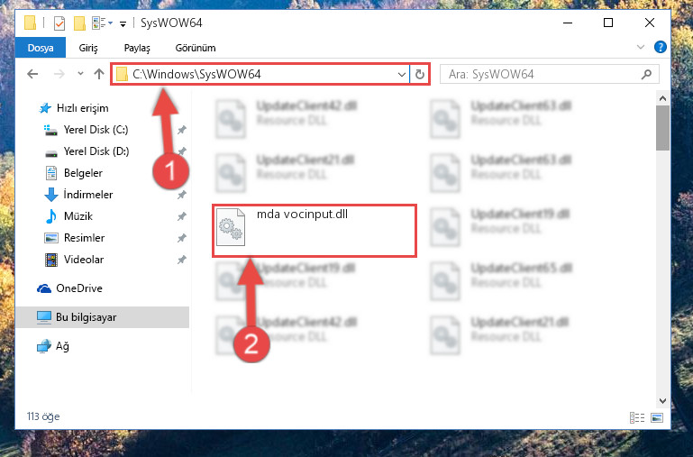693x457 pixels.
Task: Switch to large icons view button
Action: pos(657,417)
